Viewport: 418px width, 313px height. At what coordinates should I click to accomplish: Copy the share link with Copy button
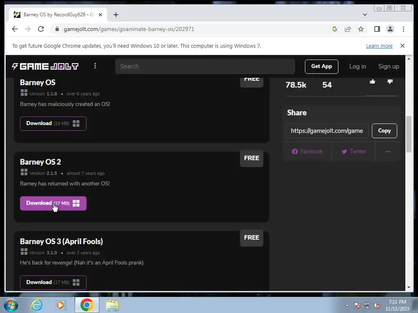pyautogui.click(x=384, y=131)
